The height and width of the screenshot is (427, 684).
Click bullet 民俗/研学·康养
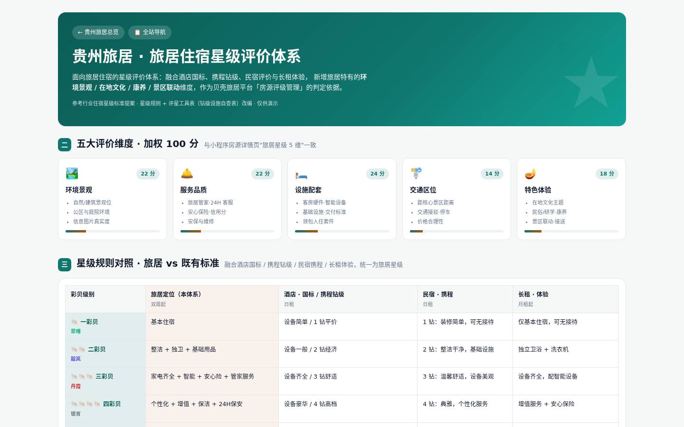click(549, 212)
